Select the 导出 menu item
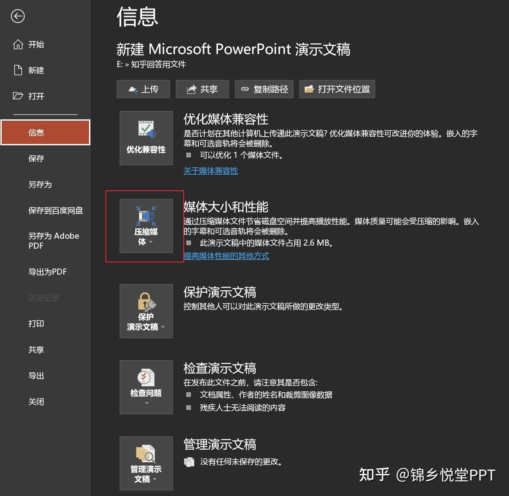This screenshot has height=496, width=509. tap(36, 375)
